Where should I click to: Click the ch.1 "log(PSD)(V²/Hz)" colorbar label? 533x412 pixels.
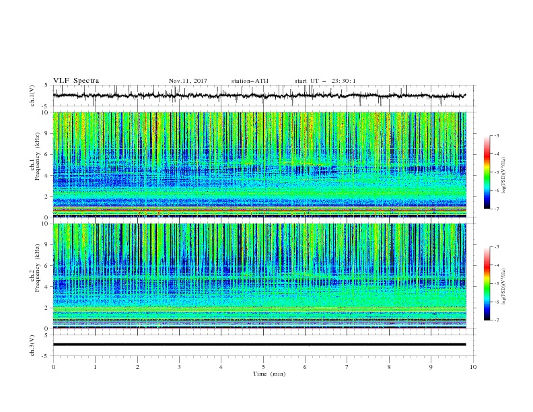pos(504,176)
